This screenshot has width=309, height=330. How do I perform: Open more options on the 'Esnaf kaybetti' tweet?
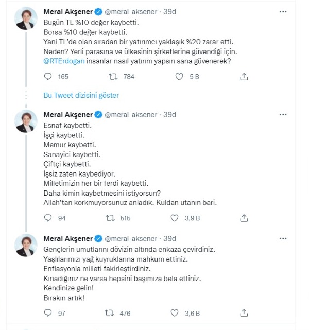(283, 115)
